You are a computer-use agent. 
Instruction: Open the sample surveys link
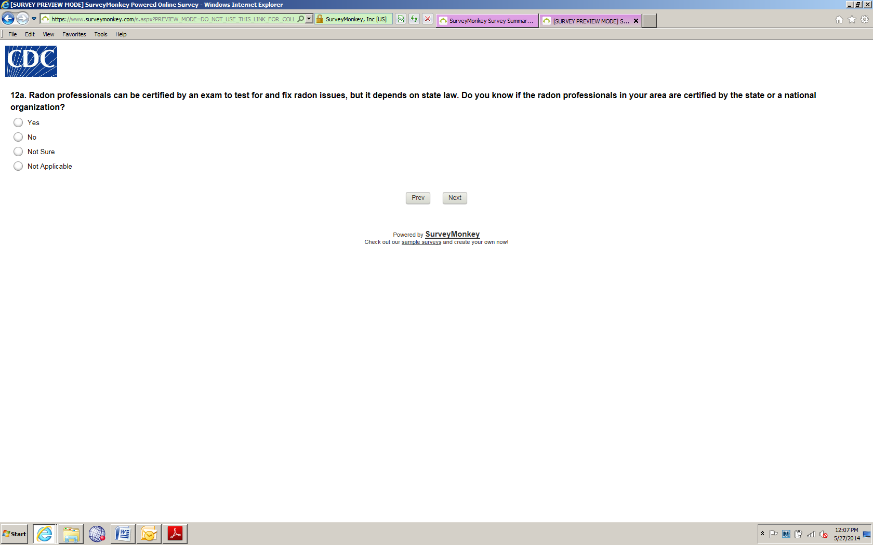[x=421, y=242]
